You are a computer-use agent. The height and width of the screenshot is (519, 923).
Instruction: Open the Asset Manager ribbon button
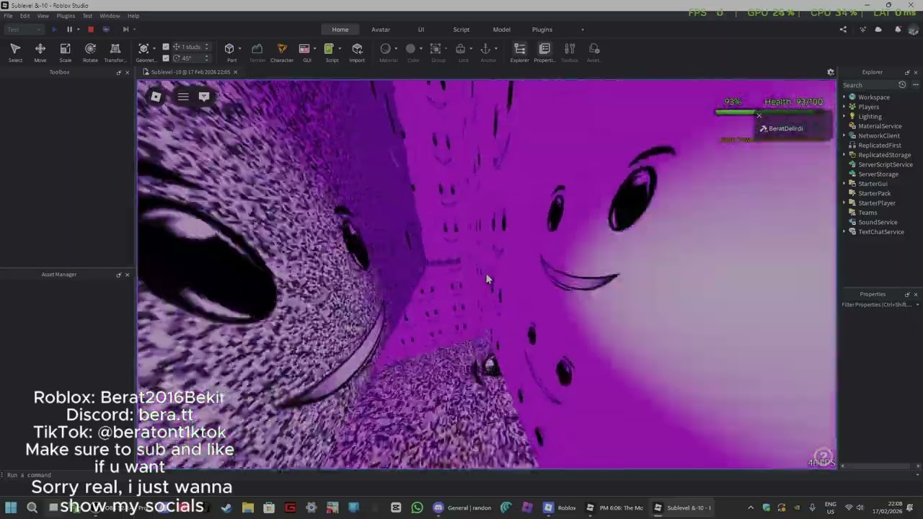(x=594, y=53)
